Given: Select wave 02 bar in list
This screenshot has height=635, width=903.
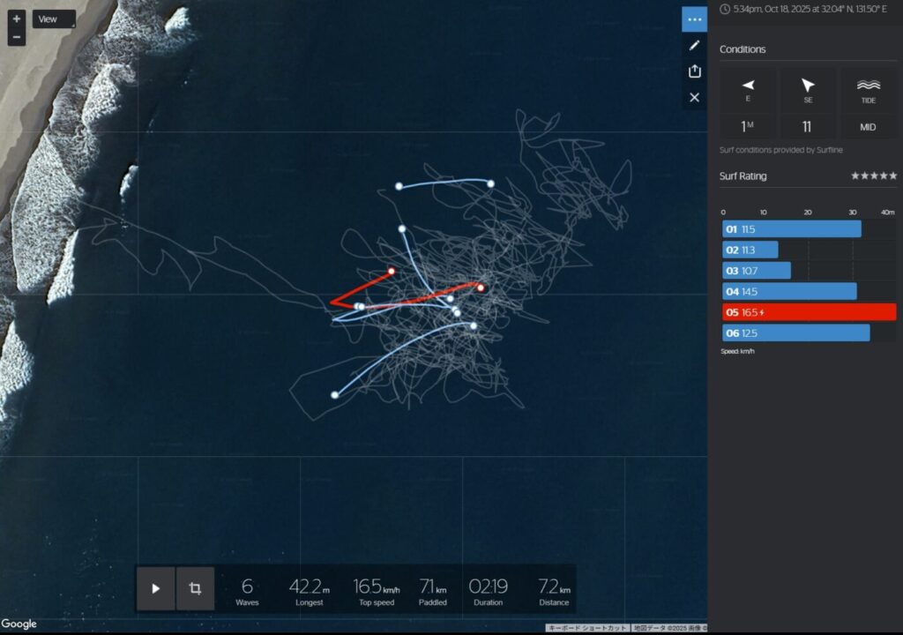Looking at the screenshot, I should [750, 250].
